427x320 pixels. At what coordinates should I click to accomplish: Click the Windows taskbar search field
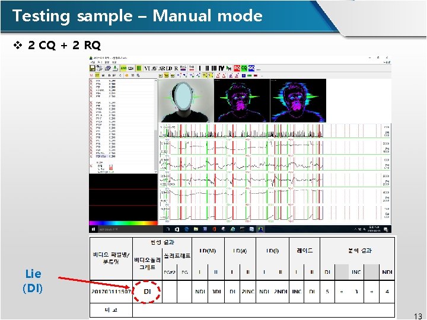tap(130, 229)
